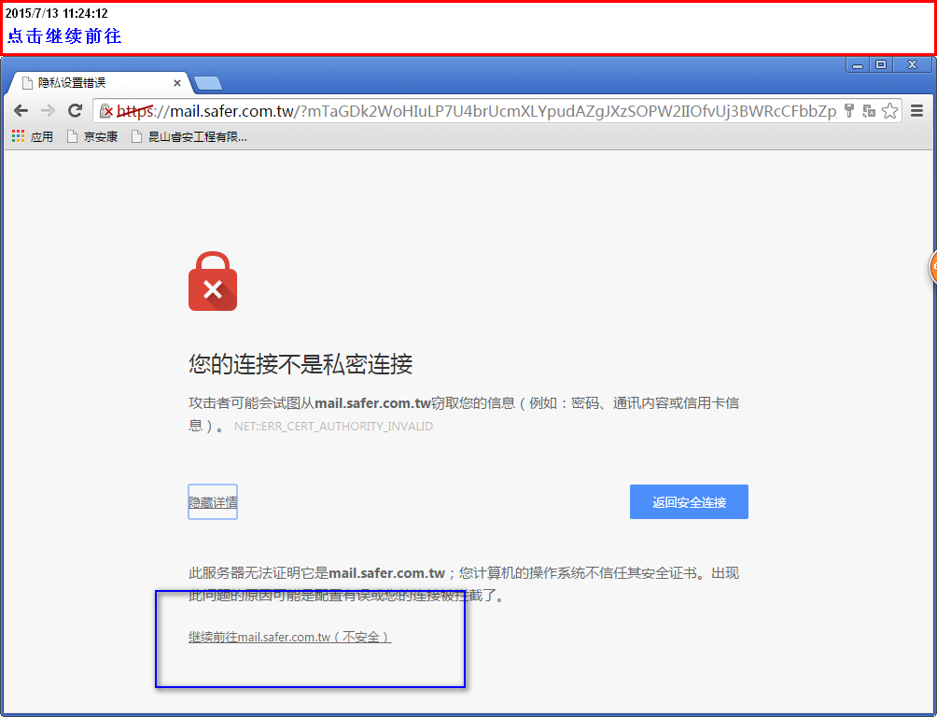
Task: Open a new tab
Action: click(x=208, y=83)
